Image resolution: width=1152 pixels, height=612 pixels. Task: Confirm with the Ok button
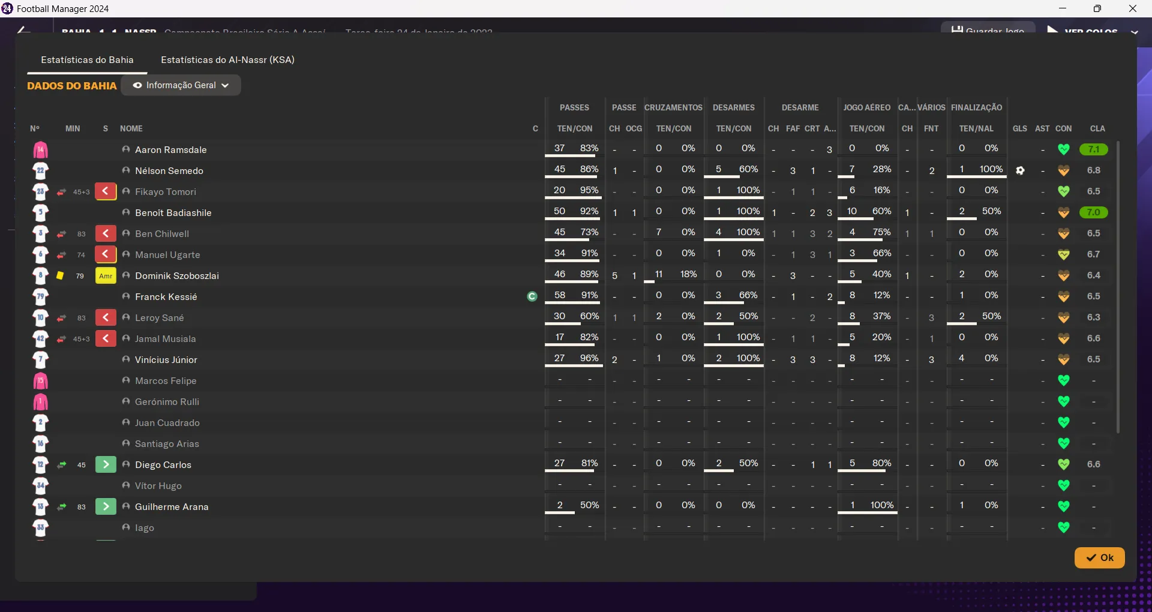tap(1099, 557)
